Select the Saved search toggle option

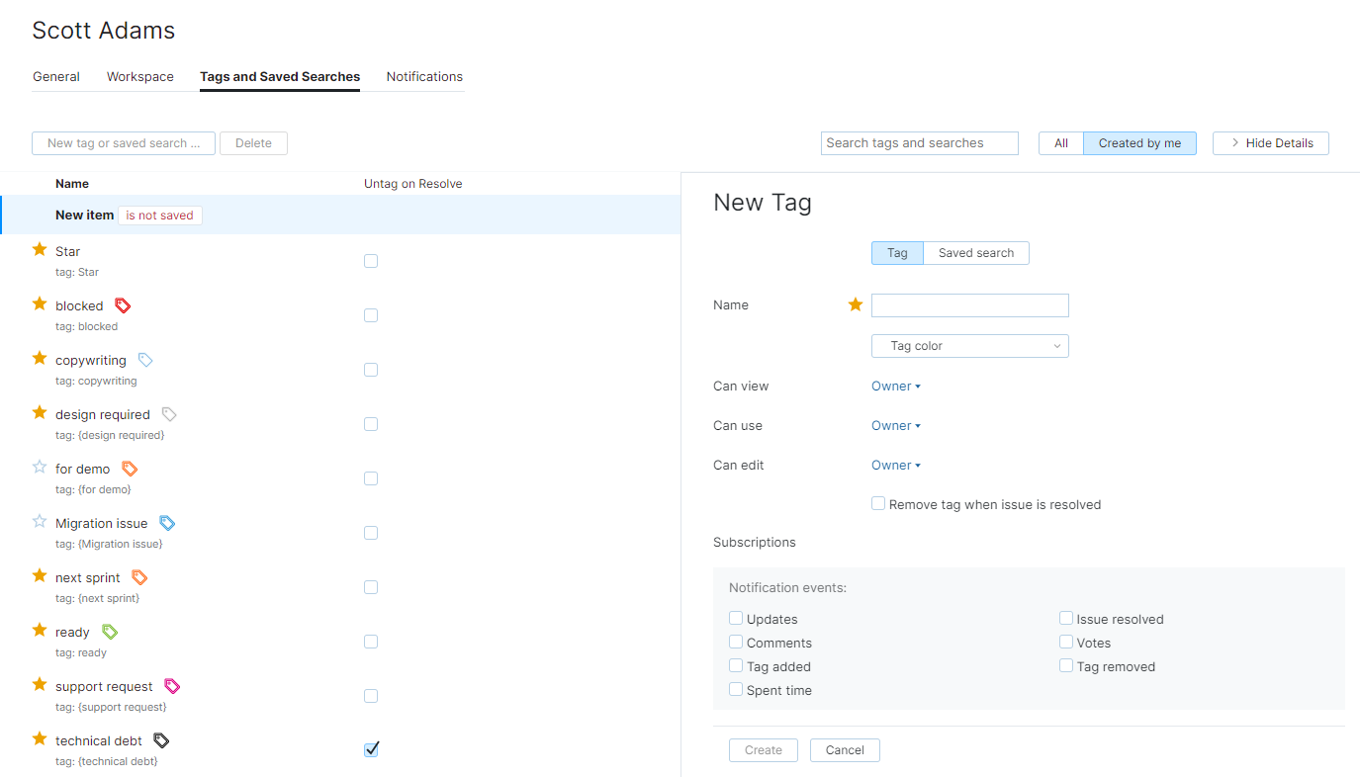[975, 253]
